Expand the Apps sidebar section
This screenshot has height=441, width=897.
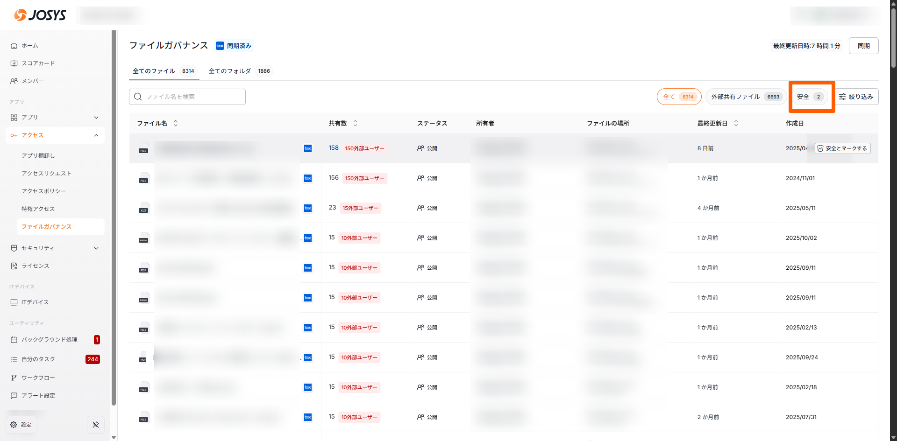pyautogui.click(x=96, y=118)
